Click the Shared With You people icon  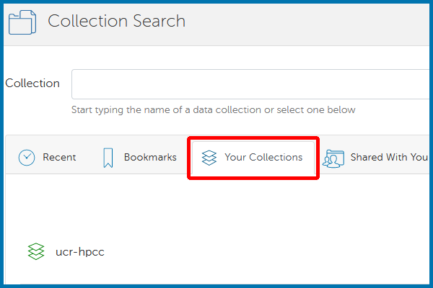coord(335,158)
